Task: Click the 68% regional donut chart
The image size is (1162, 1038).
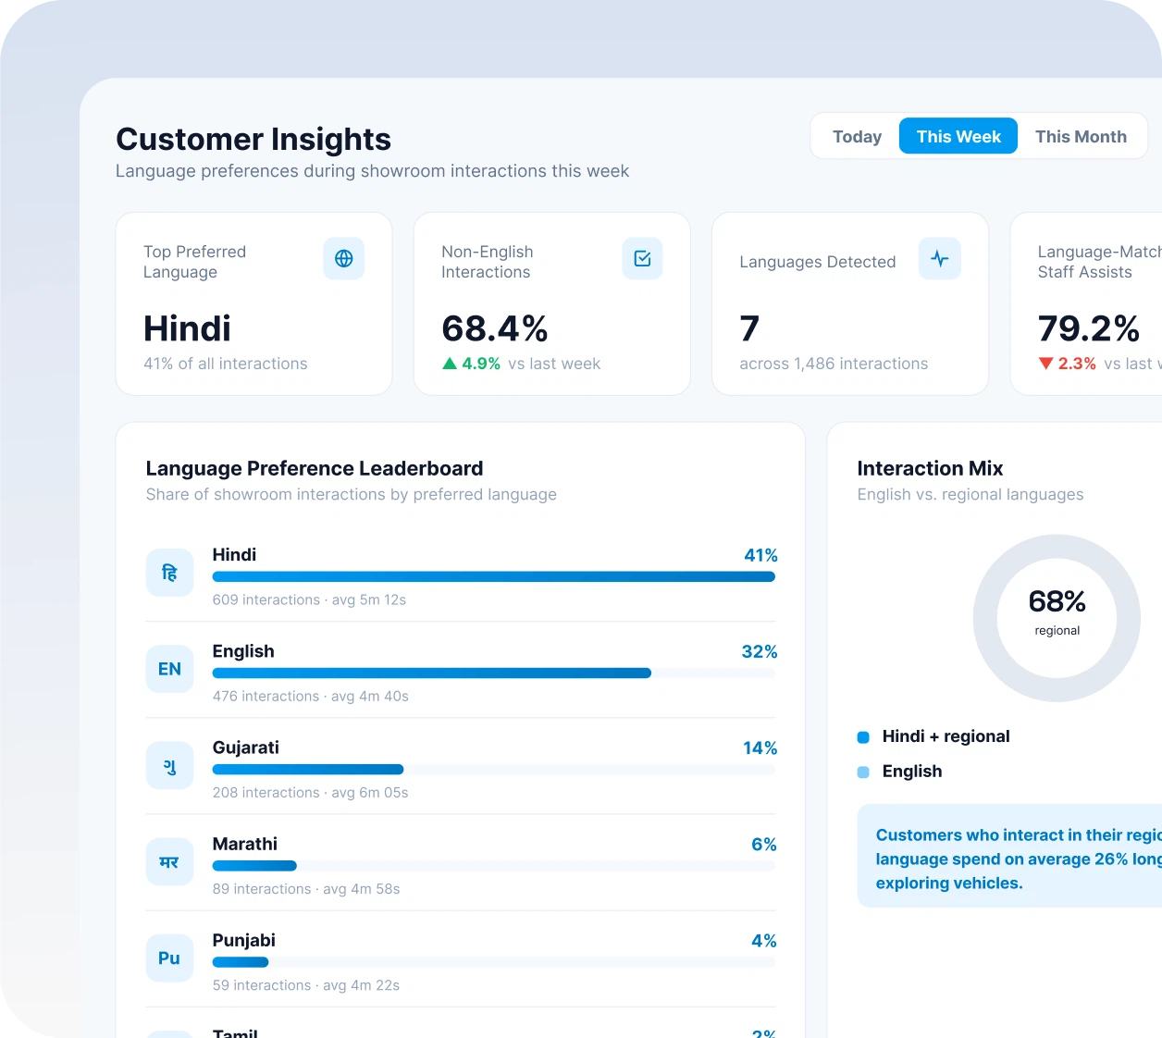Action: (x=1057, y=617)
